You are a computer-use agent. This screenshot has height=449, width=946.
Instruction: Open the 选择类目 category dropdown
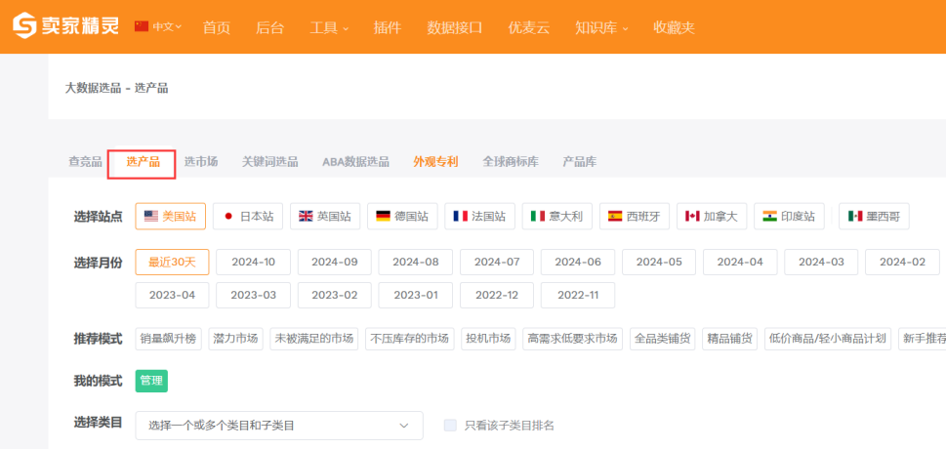coord(279,426)
